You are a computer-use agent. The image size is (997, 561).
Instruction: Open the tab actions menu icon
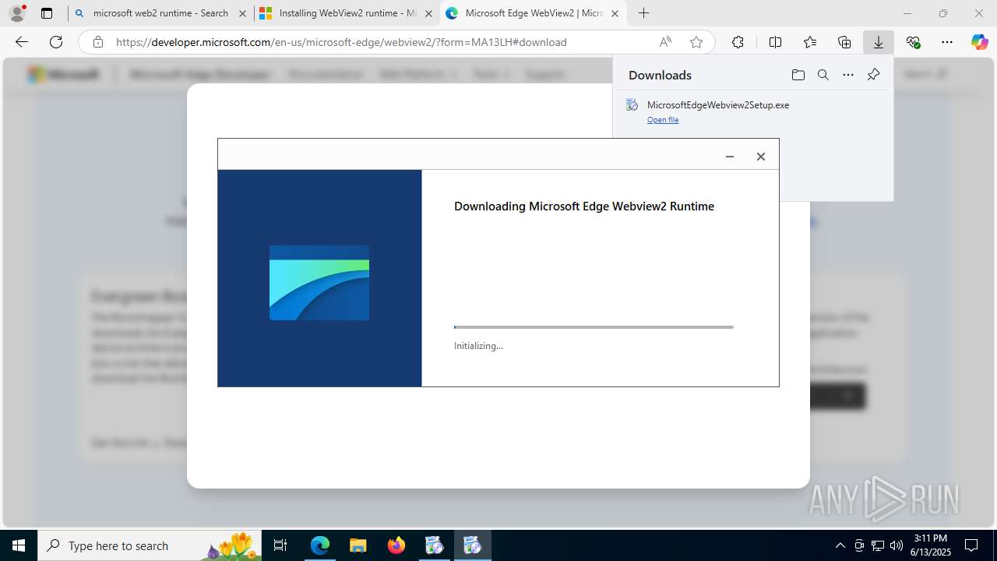click(47, 13)
